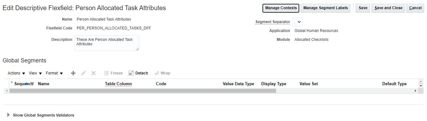Open the Segment Separator dropdown
The width and height of the screenshot is (427, 121).
click(297, 22)
